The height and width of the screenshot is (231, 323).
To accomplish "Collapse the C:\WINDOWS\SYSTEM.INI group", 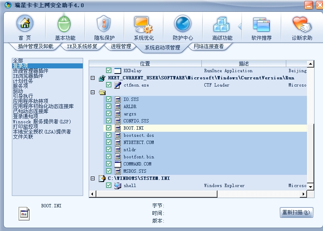I will pyautogui.click(x=93, y=178).
